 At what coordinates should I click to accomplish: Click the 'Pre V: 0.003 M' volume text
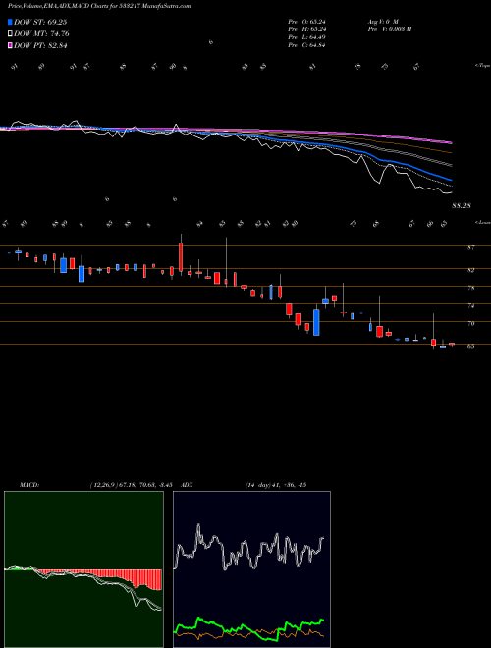click(389, 29)
